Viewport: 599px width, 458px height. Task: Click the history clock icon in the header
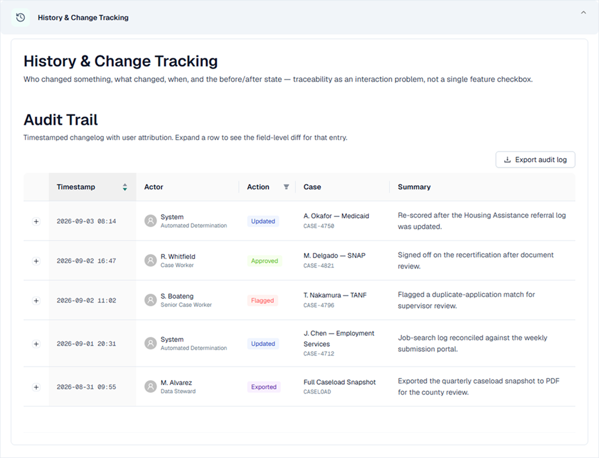click(21, 17)
